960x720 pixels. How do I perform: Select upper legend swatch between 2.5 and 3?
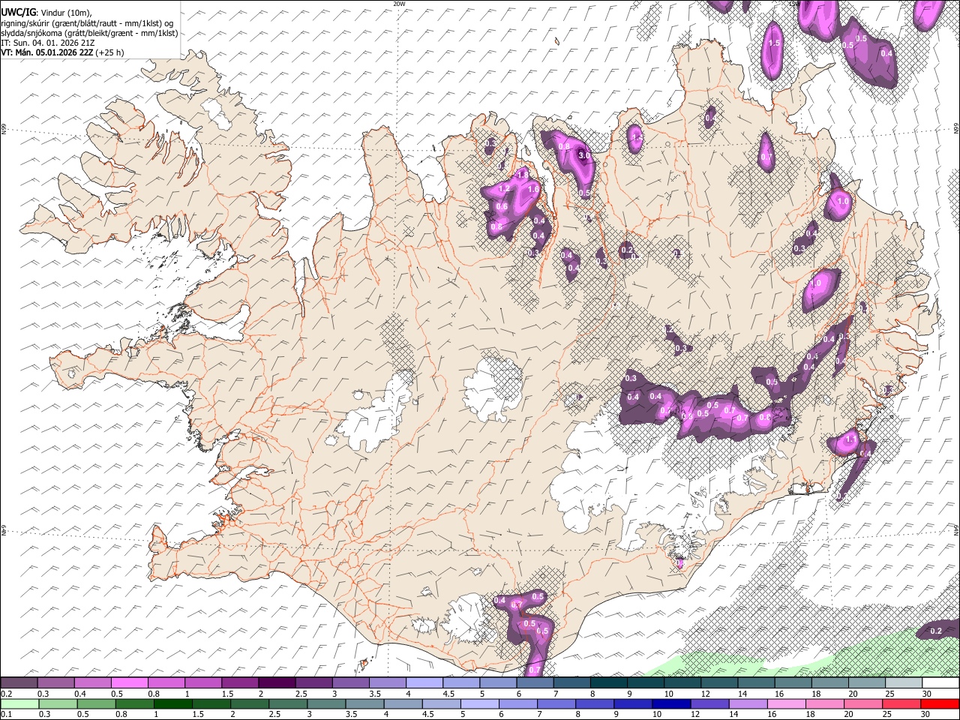pyautogui.click(x=313, y=683)
